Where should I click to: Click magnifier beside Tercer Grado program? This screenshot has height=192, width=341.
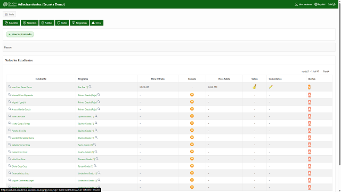pos(95,166)
